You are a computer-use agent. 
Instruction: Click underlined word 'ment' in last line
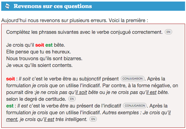point(12,119)
